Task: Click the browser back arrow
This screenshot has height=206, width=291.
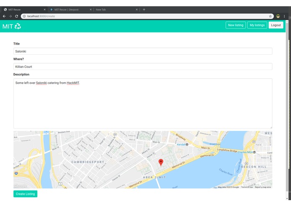Action: 4,16
